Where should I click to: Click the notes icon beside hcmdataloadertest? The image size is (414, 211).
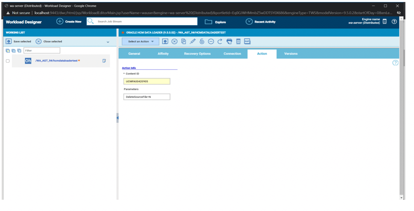coord(104,61)
